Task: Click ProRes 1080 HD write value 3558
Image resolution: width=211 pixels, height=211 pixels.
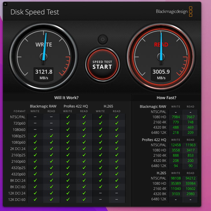Action: pos(176,150)
